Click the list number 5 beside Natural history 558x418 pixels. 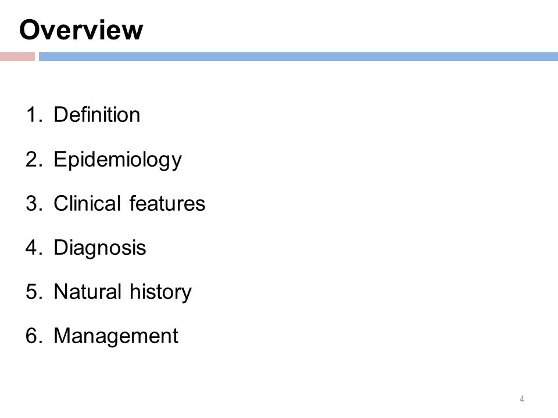tap(34, 292)
